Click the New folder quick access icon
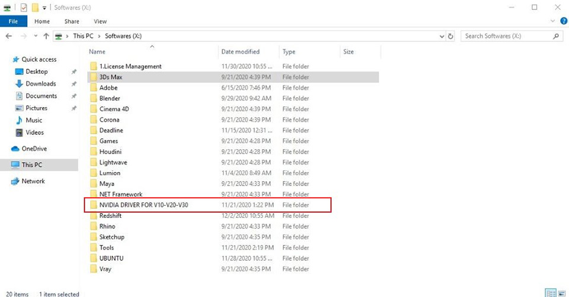 point(35,7)
